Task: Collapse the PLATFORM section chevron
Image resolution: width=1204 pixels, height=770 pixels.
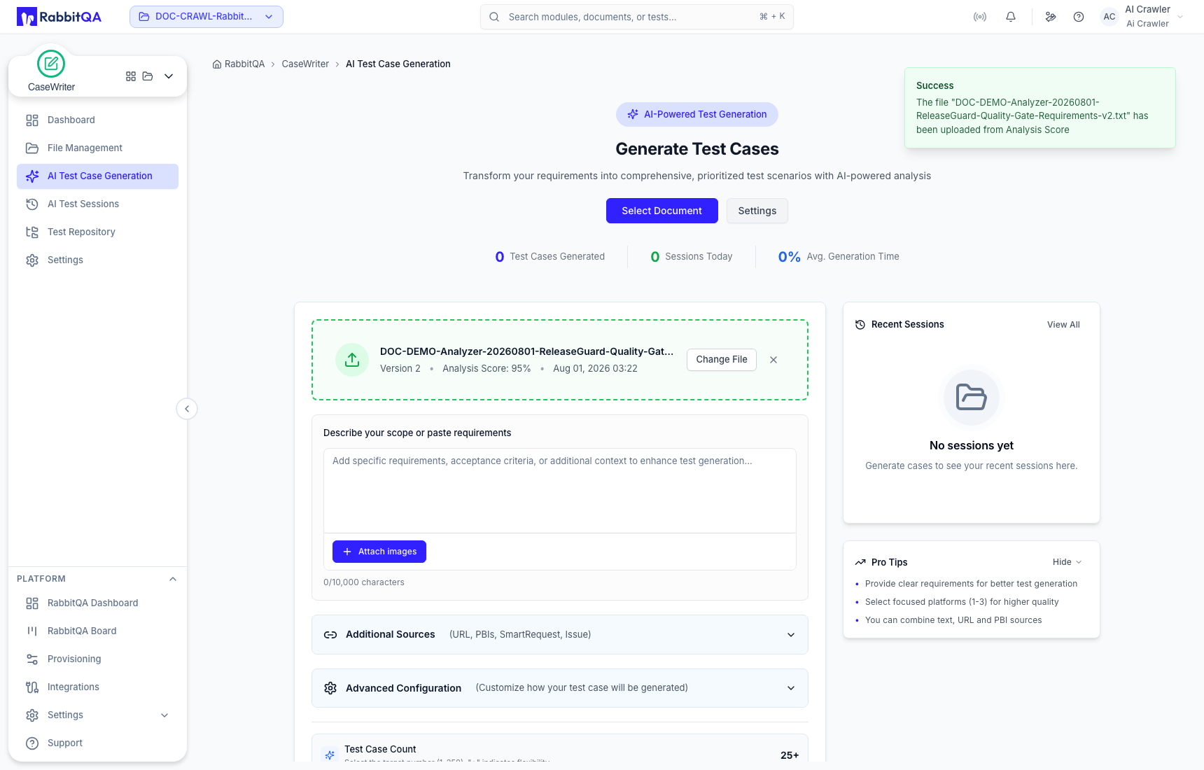Action: click(173, 579)
